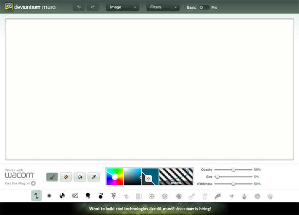Click the Size slider handle
Image resolution: width=299 pixels, height=215 pixels.
click(217, 177)
